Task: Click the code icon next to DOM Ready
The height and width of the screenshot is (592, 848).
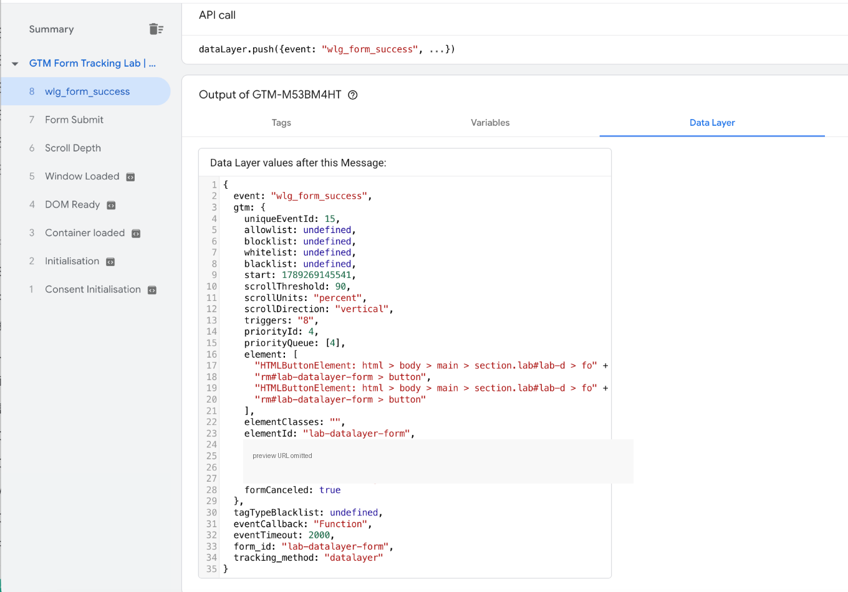Action: (x=111, y=205)
